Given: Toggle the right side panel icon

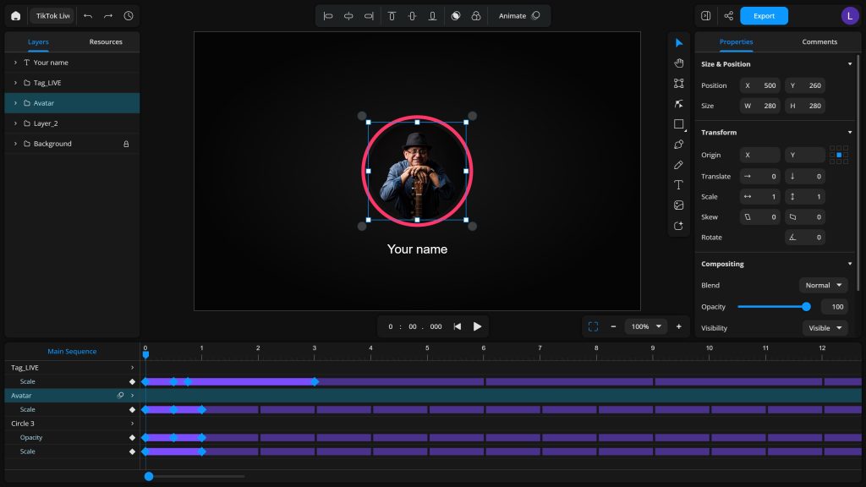Looking at the screenshot, I should [x=706, y=16].
